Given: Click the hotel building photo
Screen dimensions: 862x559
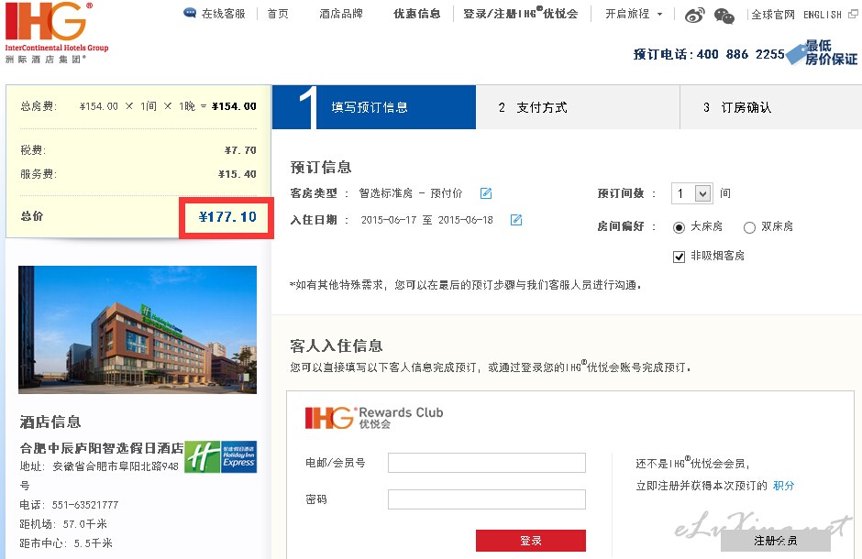Looking at the screenshot, I should [138, 330].
